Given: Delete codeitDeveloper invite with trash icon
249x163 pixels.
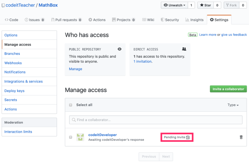Looking at the screenshot, I should coord(241,137).
